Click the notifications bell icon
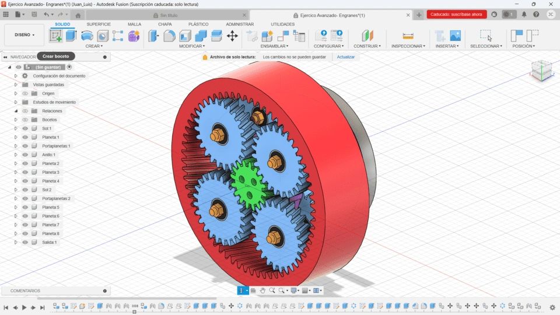The height and width of the screenshot is (315, 560). (524, 15)
